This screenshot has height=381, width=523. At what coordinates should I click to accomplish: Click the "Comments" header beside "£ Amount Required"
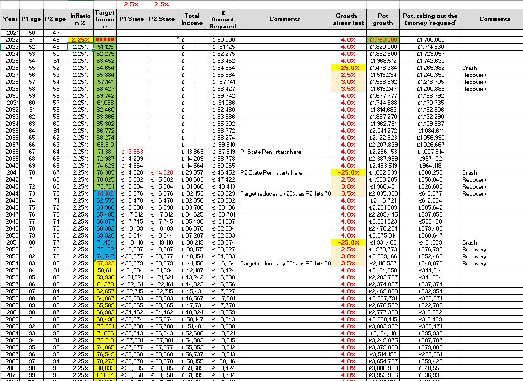tap(285, 19)
